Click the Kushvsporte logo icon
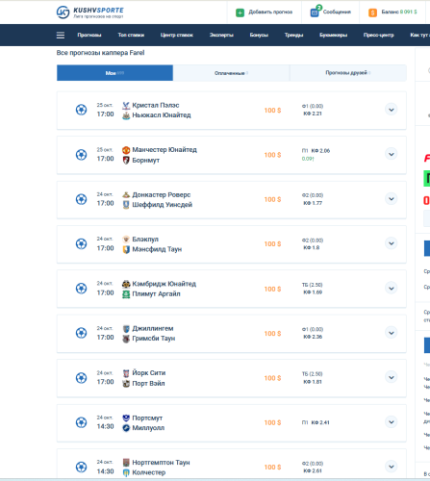This screenshot has width=430, height=481. point(63,13)
